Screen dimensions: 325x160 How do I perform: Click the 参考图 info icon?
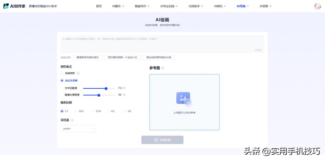pos(162,67)
